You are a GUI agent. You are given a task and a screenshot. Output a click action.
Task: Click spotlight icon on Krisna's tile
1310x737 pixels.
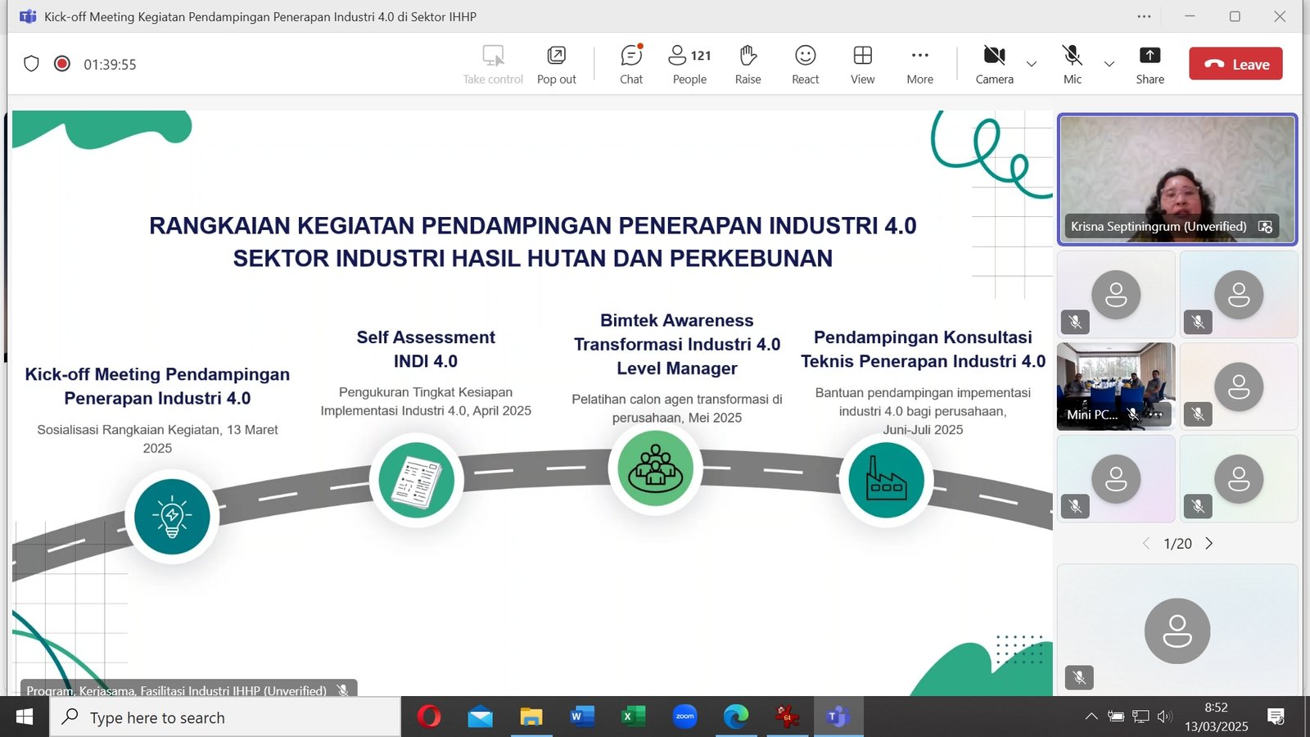[x=1265, y=227]
